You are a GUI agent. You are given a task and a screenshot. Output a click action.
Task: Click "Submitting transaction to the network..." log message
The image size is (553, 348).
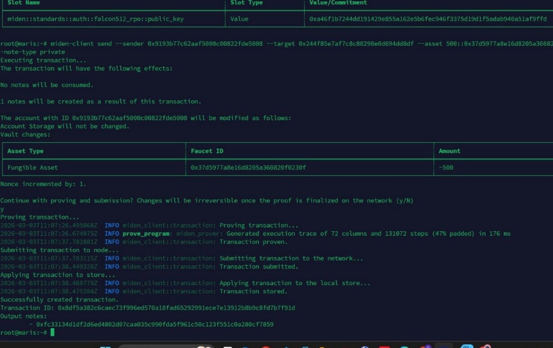click(x=291, y=259)
